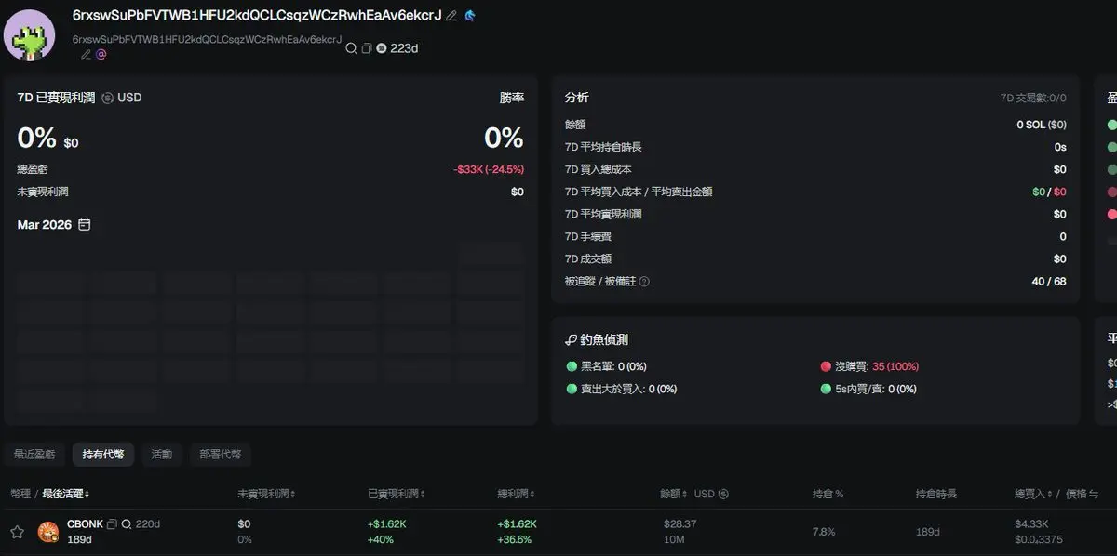Click the help icon beside 被追蹤 / 被備註

[x=644, y=281]
